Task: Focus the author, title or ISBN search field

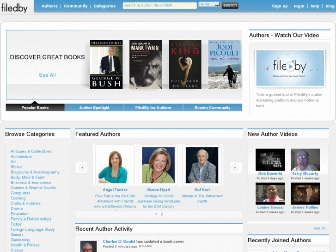Action: coord(159,6)
